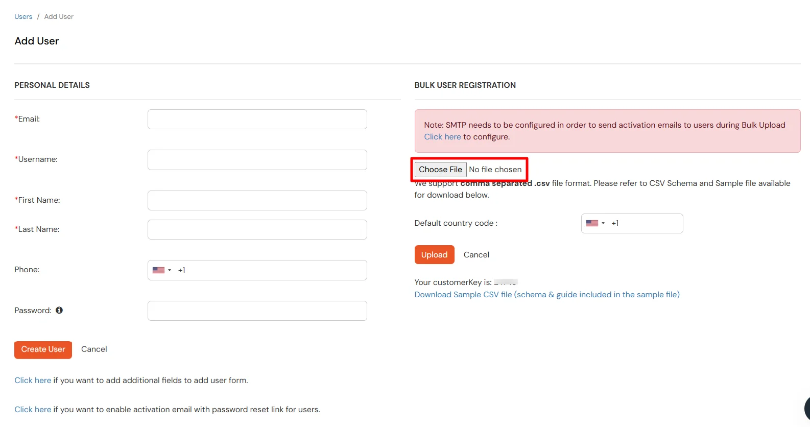
Task: Select the Users breadcrumb link
Action: [23, 16]
